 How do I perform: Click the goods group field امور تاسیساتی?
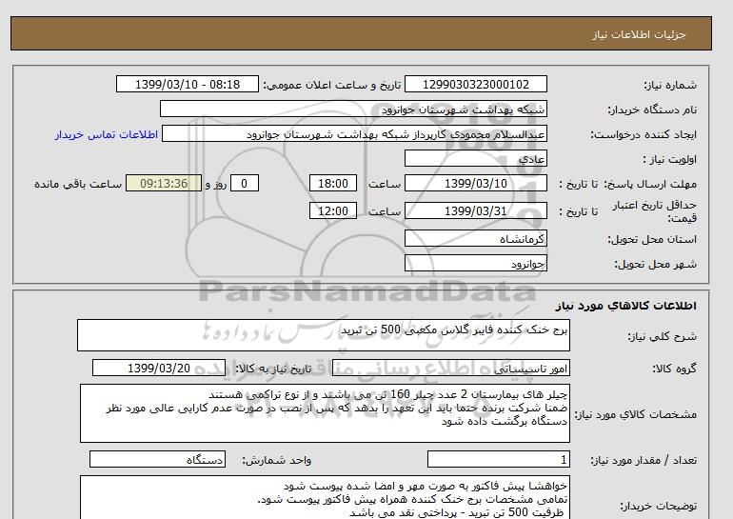(451, 369)
